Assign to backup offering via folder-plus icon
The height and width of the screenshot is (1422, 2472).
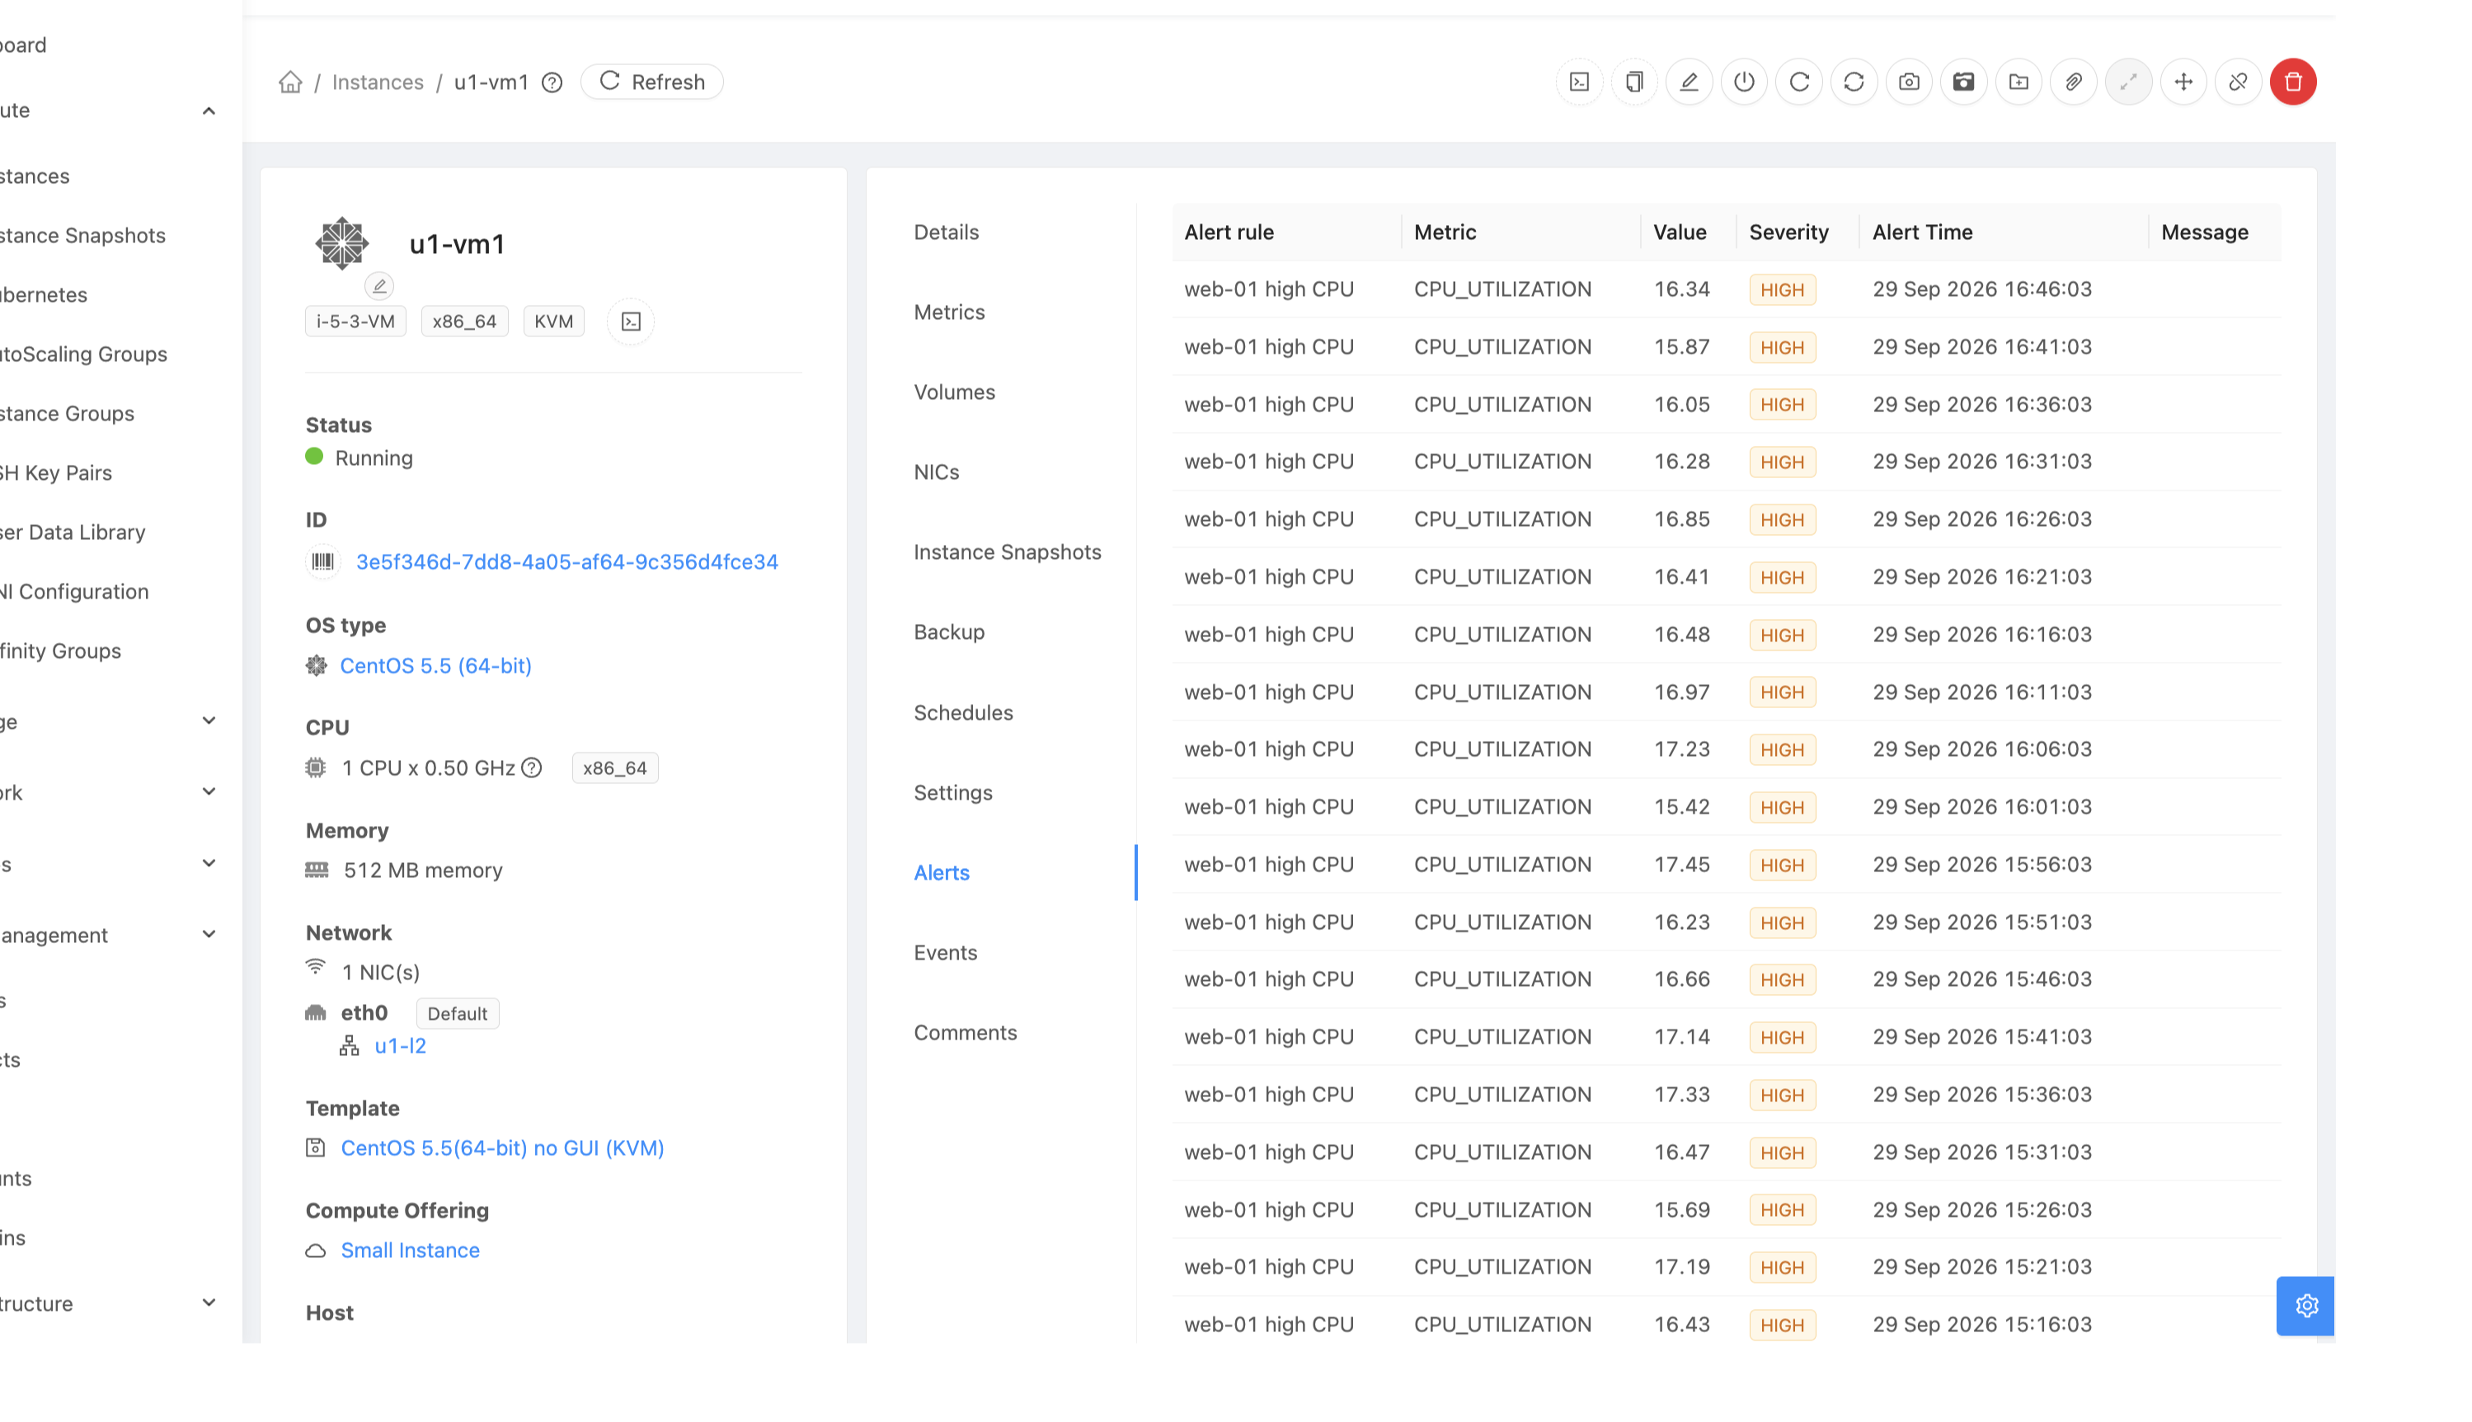pos(2018,82)
